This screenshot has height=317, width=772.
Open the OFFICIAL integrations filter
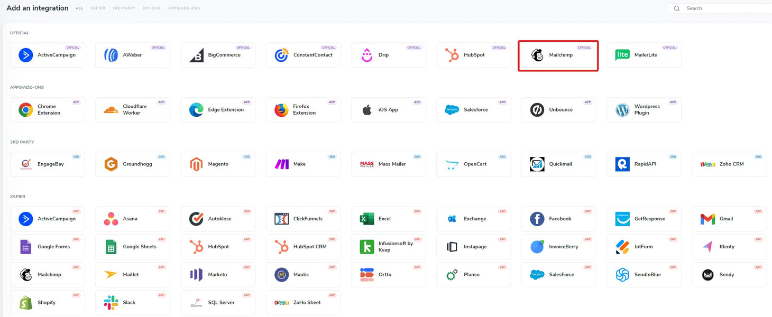point(151,8)
